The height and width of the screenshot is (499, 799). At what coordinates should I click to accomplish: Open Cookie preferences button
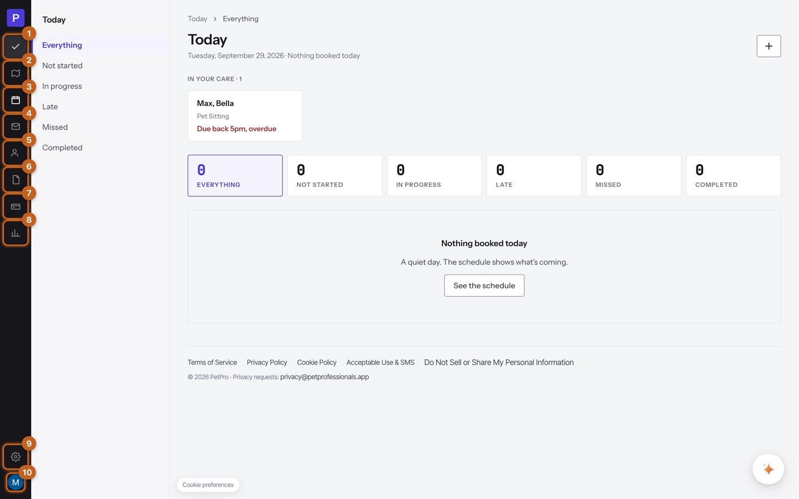(208, 485)
